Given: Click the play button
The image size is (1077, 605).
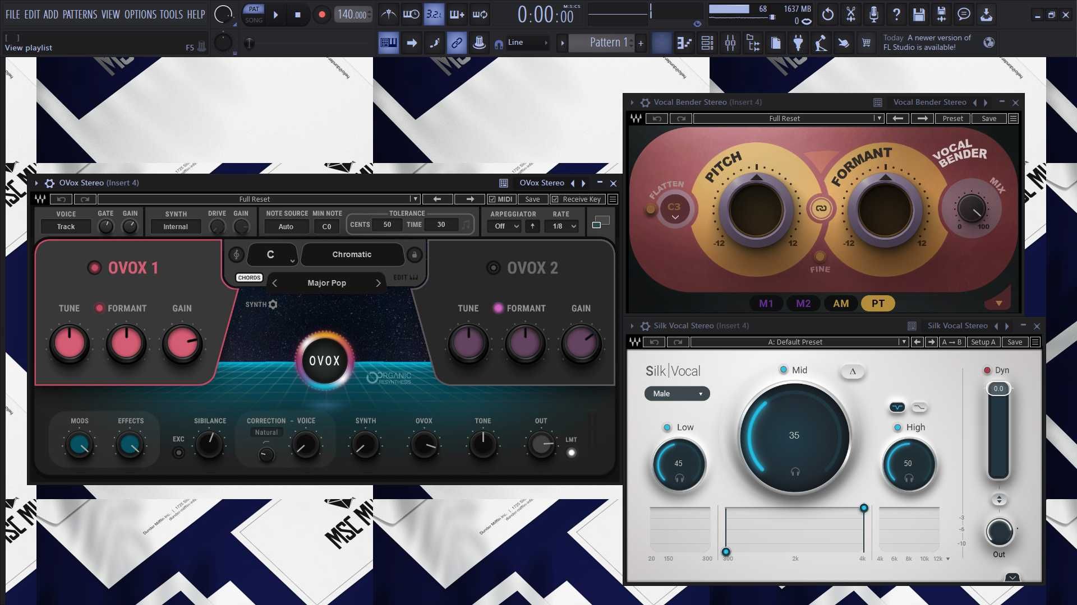Looking at the screenshot, I should pyautogui.click(x=275, y=15).
